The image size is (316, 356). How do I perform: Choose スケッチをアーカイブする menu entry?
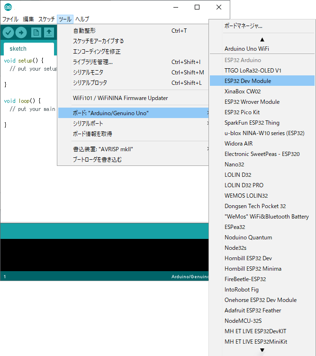[133, 41]
